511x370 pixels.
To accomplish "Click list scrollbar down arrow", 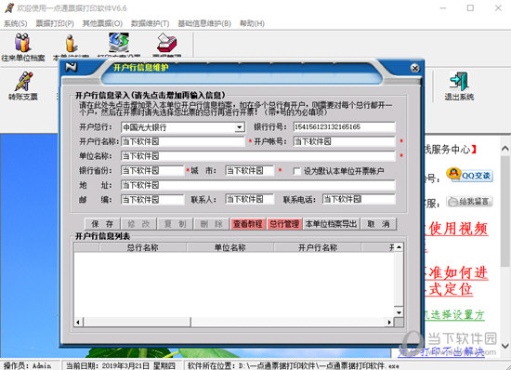I will tap(399, 312).
